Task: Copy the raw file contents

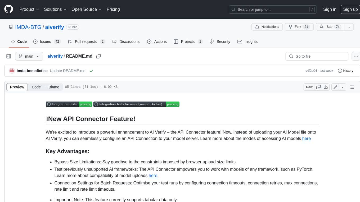Action: [x=318, y=87]
